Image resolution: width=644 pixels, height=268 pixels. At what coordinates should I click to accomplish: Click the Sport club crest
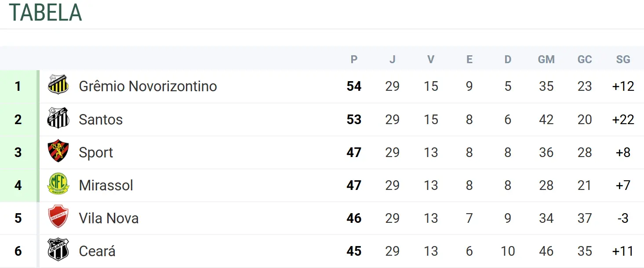(x=58, y=151)
